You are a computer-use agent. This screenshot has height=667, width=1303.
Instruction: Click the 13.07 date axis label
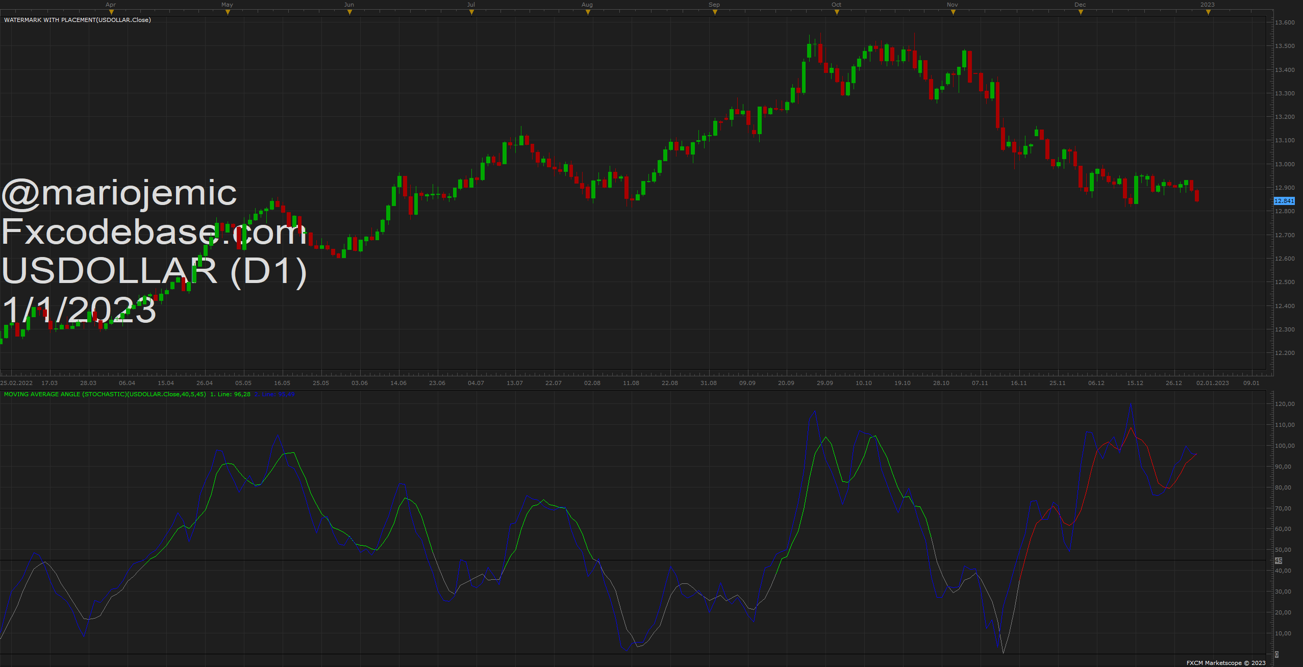point(515,383)
